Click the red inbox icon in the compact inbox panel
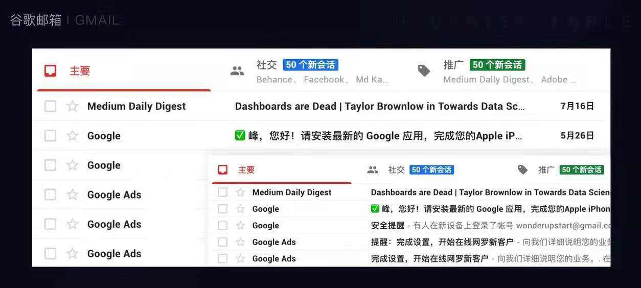Screen dimensions: 641x288 click(x=222, y=170)
